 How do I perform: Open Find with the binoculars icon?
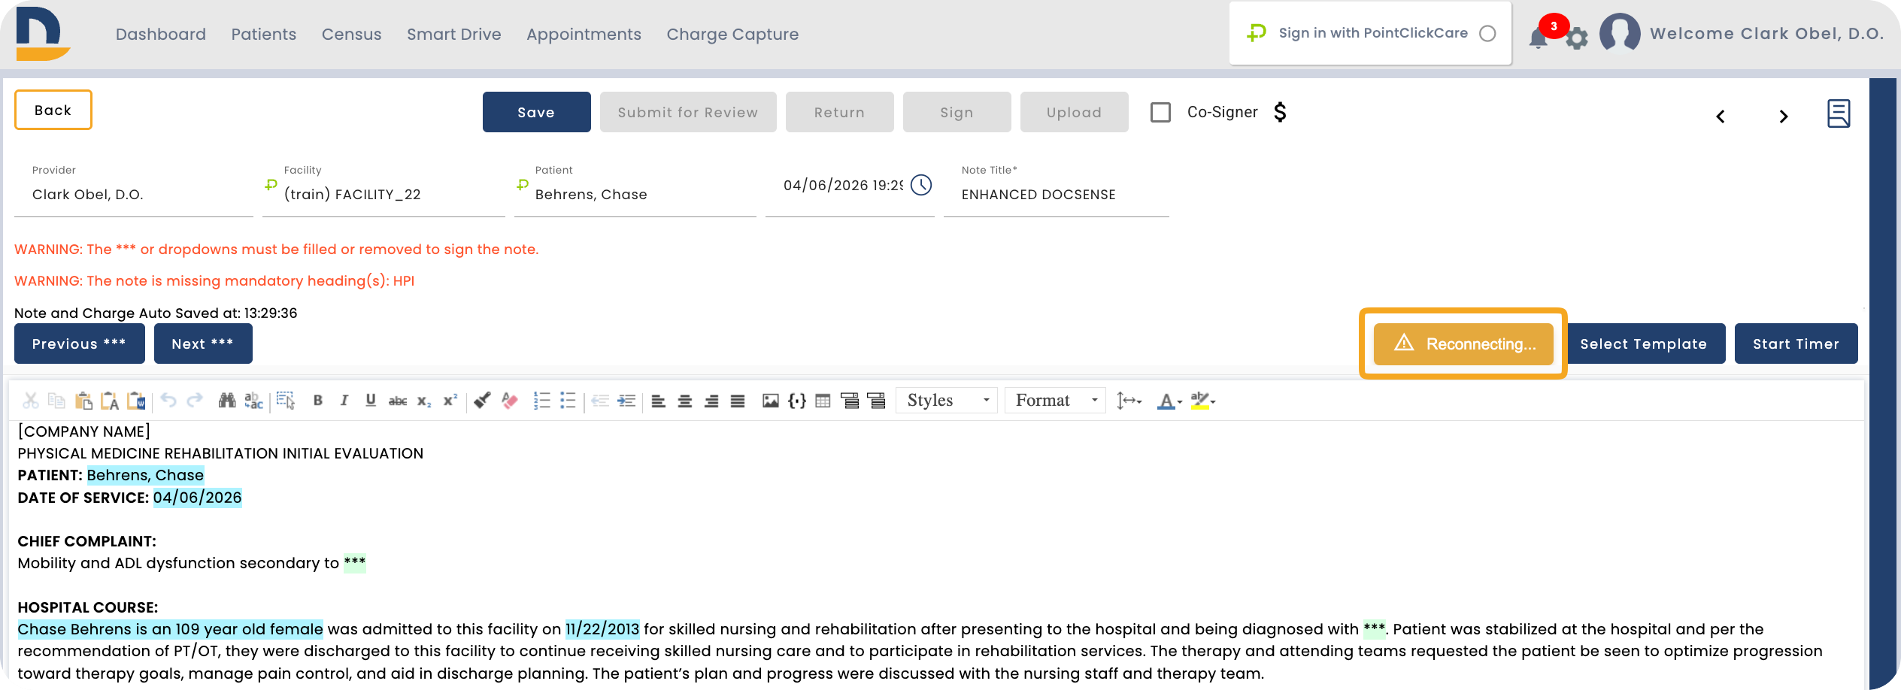click(x=227, y=401)
